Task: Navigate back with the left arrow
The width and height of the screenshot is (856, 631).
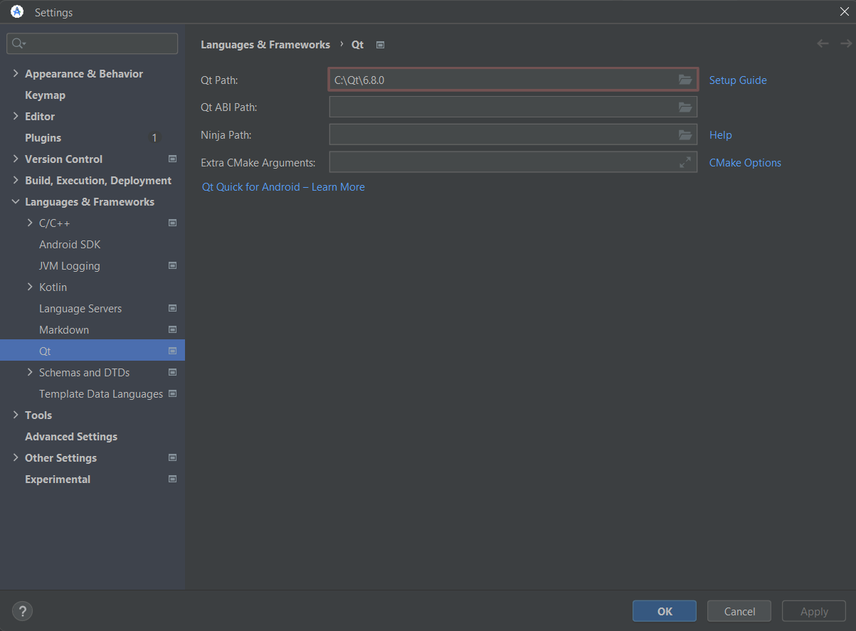Action: point(823,44)
